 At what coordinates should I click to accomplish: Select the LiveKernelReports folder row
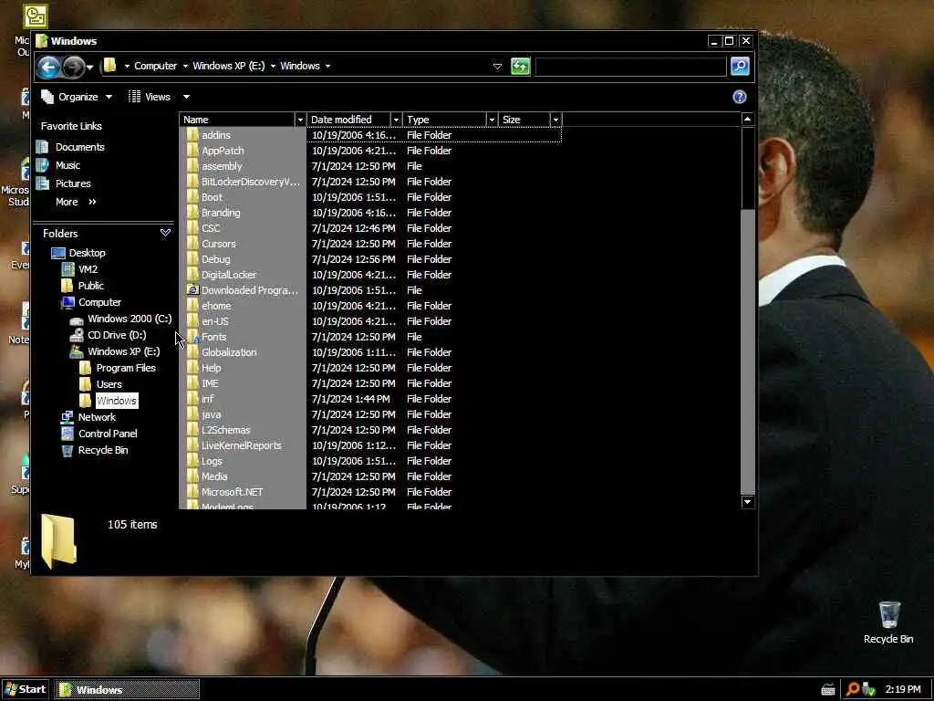[x=370, y=445]
